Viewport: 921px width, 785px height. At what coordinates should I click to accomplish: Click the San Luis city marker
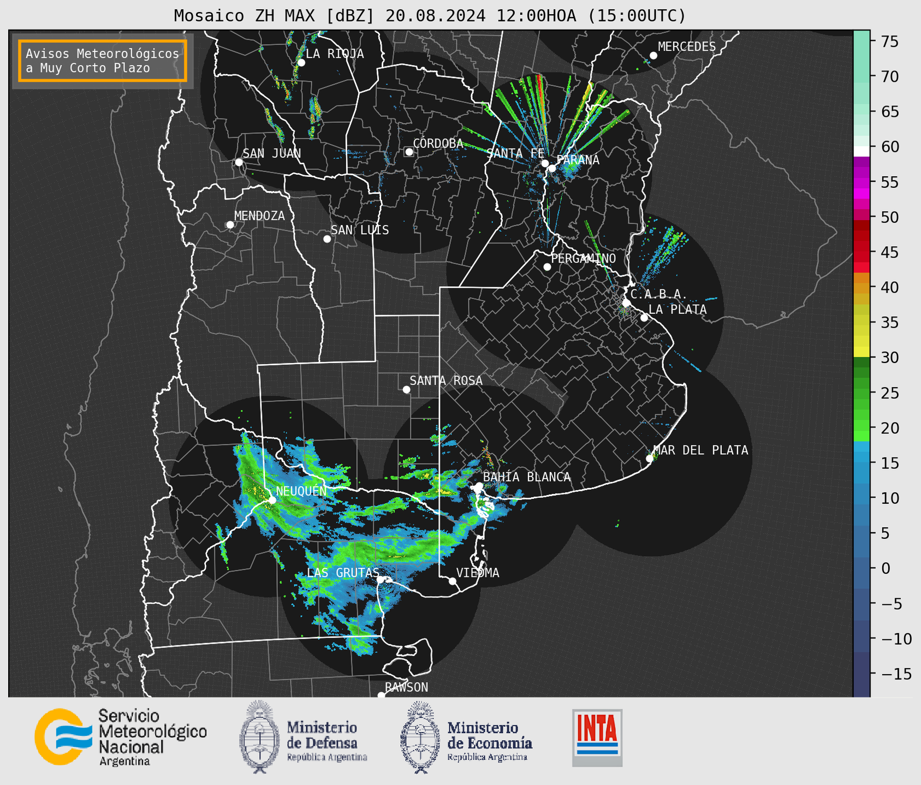[x=327, y=239]
